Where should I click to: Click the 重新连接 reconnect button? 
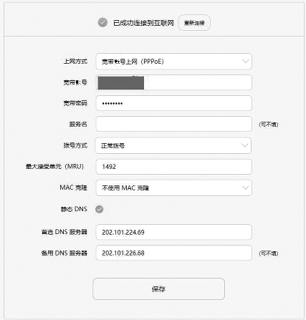(194, 23)
